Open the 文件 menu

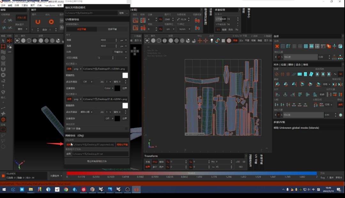click(3, 5)
